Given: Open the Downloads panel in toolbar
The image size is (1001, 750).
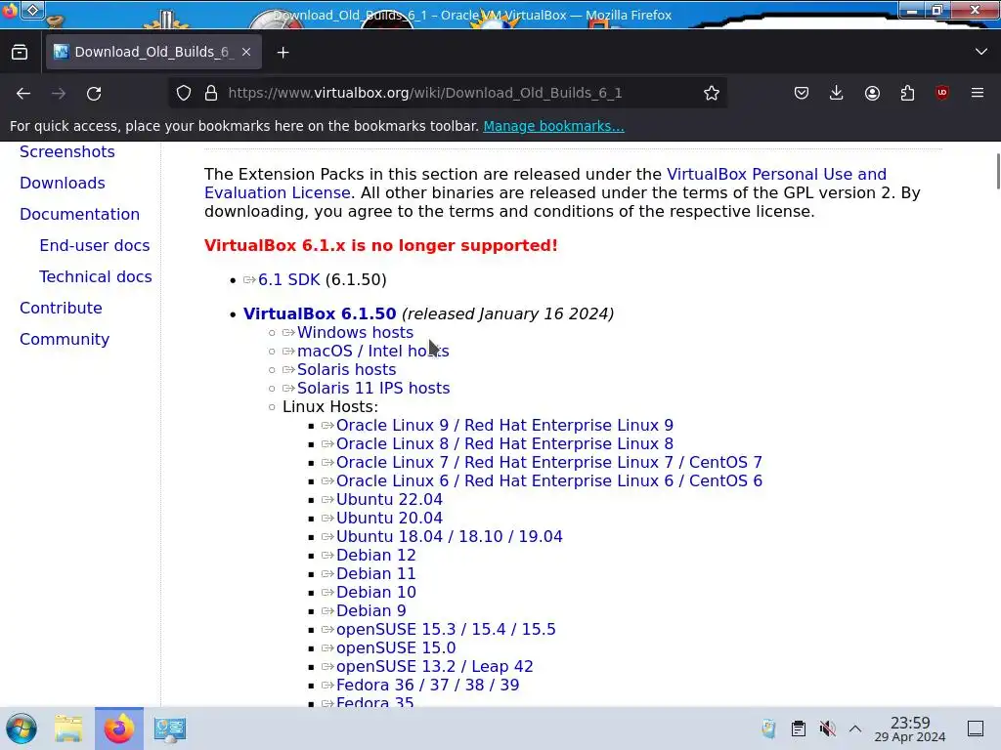Looking at the screenshot, I should coord(837,93).
